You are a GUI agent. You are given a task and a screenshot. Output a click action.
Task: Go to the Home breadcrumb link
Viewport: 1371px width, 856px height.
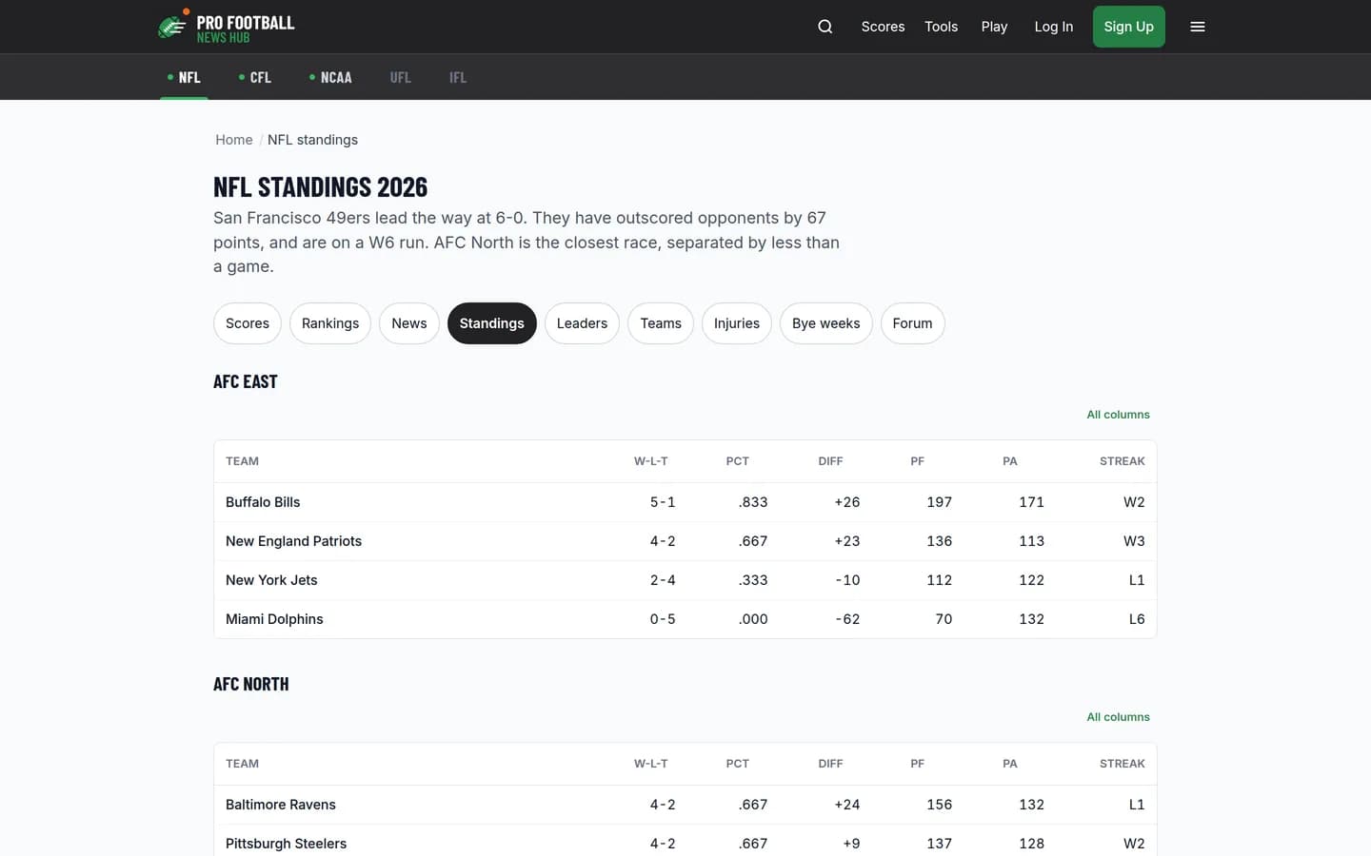[x=233, y=140]
